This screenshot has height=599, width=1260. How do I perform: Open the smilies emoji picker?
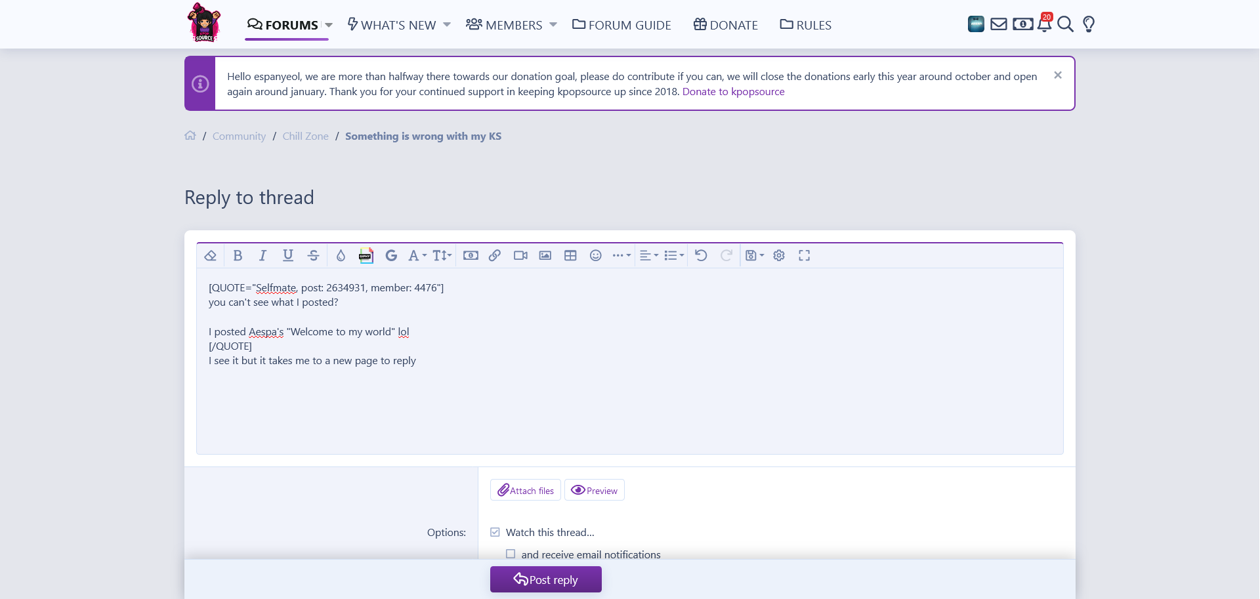[595, 256]
